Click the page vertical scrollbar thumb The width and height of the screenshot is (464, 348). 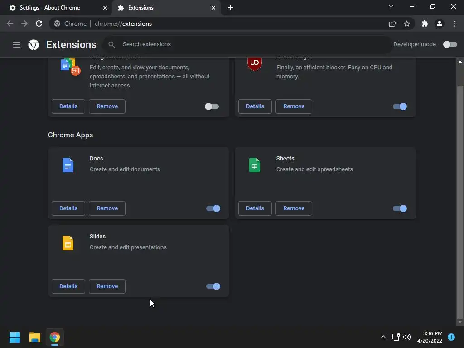tap(460, 201)
